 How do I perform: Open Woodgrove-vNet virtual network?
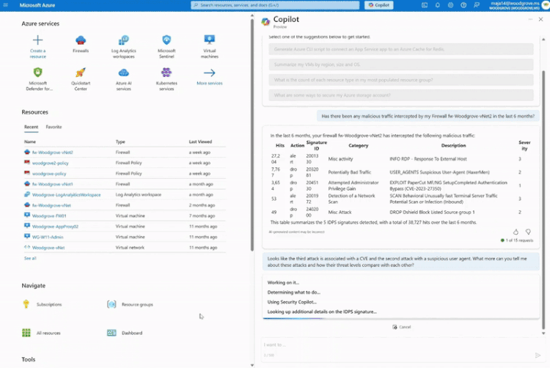48,248
